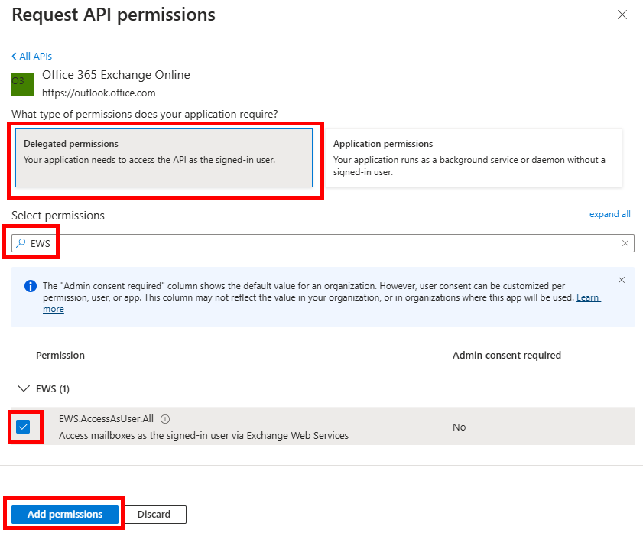Click the blue info icon in banner
The height and width of the screenshot is (533, 643).
click(x=31, y=286)
